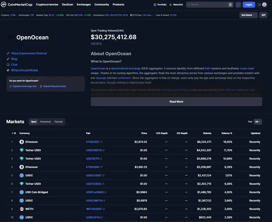Open the USDT/WETH pair link
Viewport: 272px width, 222px height.
click(94, 150)
